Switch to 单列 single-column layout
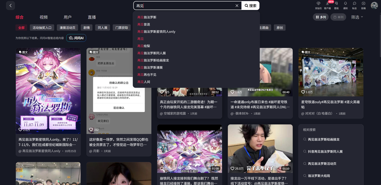Image resolution: width=381 pixels, height=185 pixels. [x=339, y=17]
